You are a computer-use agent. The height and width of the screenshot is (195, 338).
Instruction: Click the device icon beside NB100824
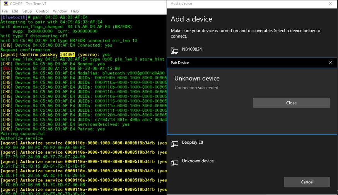click(175, 50)
